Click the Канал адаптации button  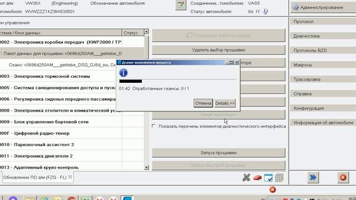click(x=219, y=114)
